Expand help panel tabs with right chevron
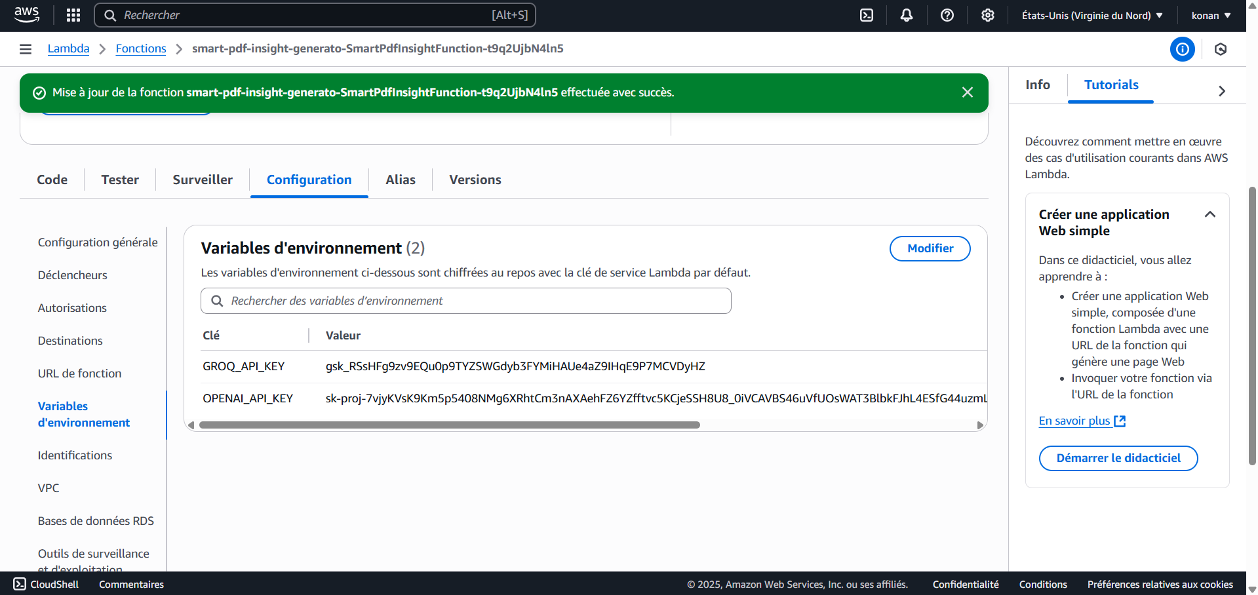 pos(1222,91)
